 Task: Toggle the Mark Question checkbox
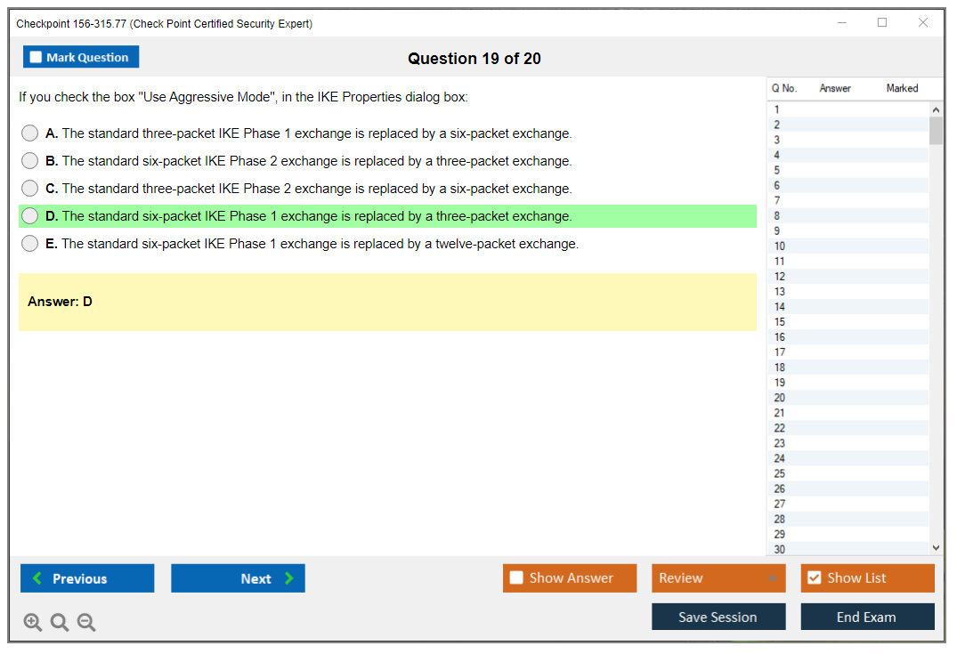[x=36, y=58]
